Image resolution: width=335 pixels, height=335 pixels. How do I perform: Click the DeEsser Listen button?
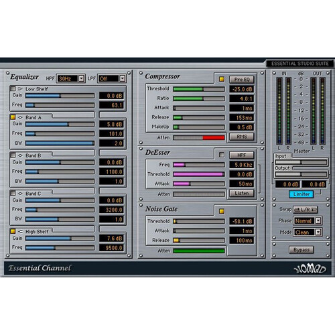242,193
